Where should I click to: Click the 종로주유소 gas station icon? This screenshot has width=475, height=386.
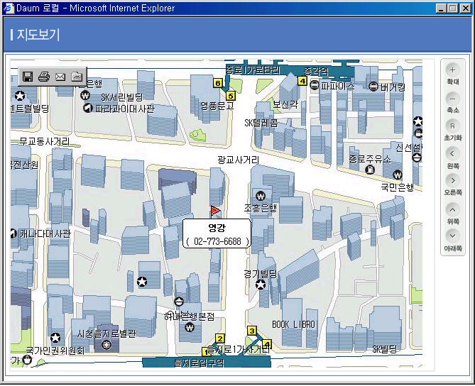tap(369, 170)
